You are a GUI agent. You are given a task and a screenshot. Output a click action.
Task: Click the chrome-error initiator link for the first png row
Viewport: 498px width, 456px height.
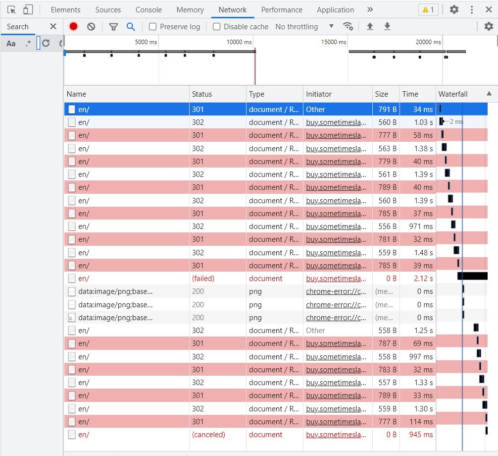tap(336, 291)
